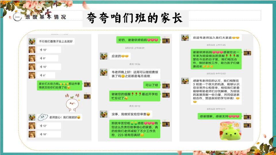Click the teacher avatar beside "可以了呀"
276x155 pixels.
(x=166, y=85)
